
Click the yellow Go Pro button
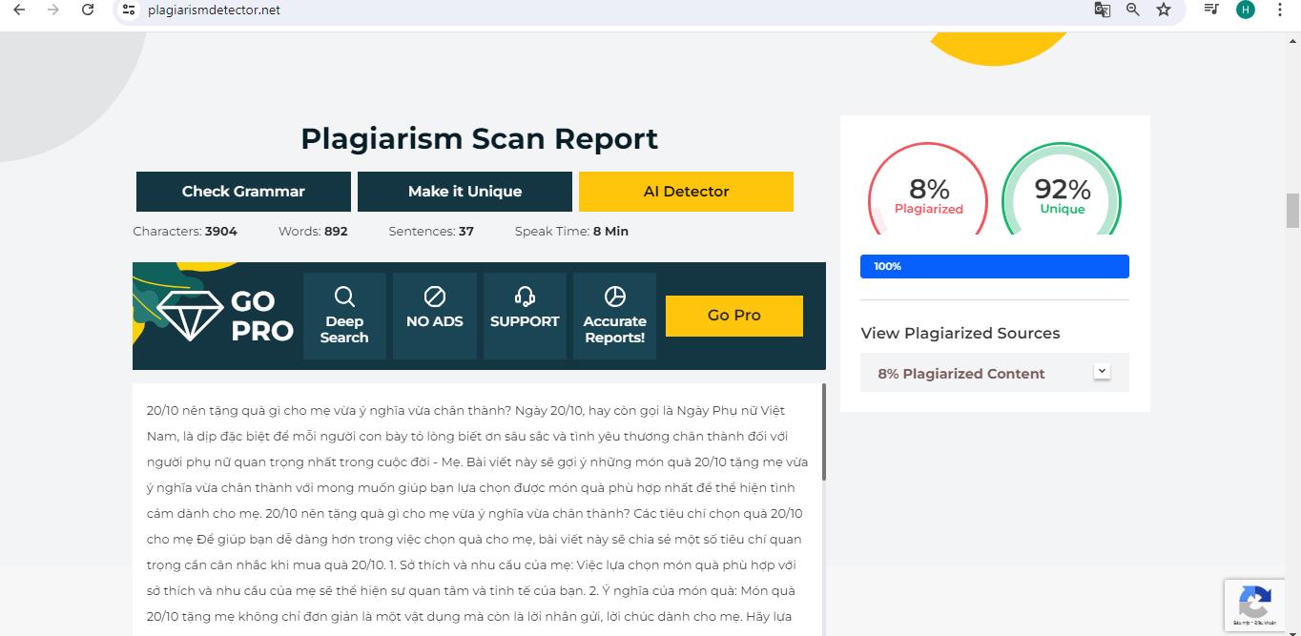(733, 316)
